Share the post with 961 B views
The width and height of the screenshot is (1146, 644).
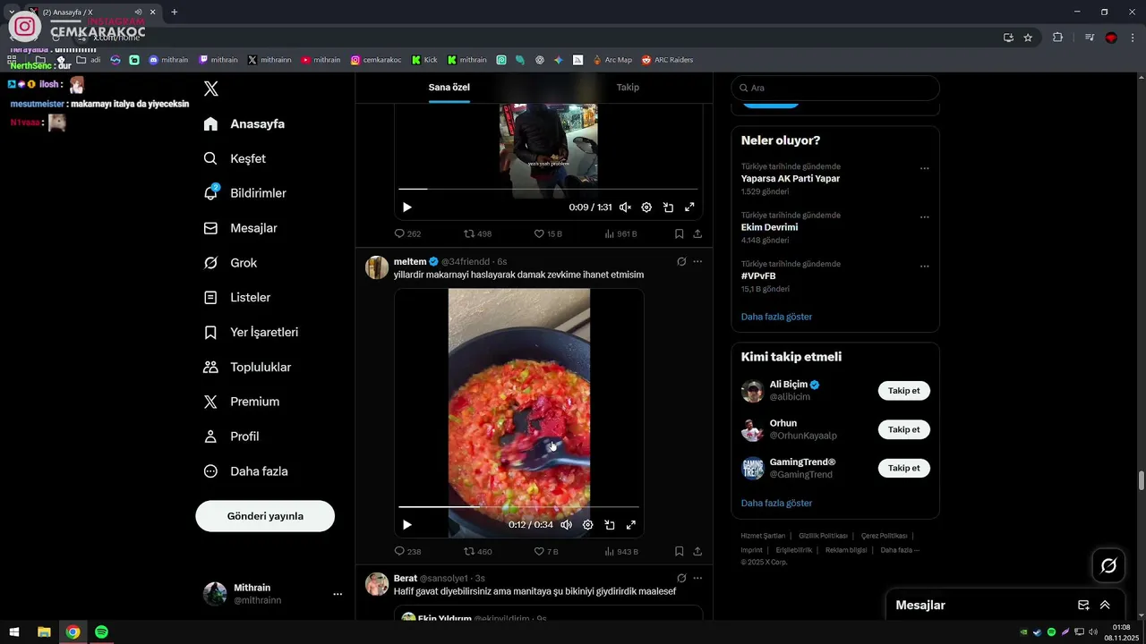click(x=697, y=233)
